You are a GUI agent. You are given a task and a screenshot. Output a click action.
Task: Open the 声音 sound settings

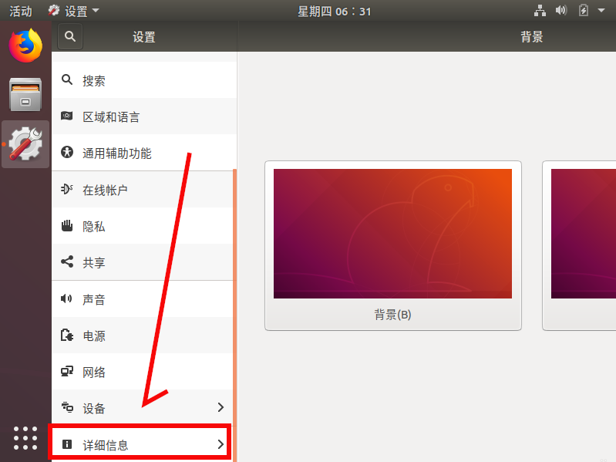tap(143, 299)
